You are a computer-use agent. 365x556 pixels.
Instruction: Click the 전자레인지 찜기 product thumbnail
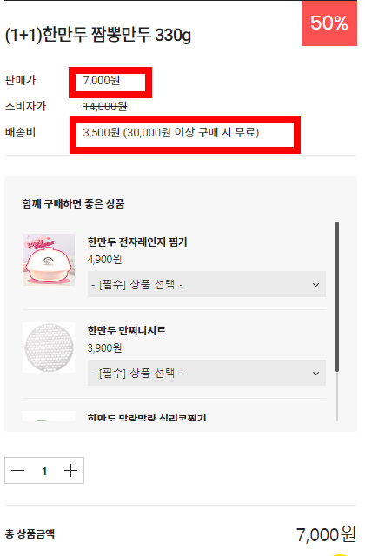point(49,260)
